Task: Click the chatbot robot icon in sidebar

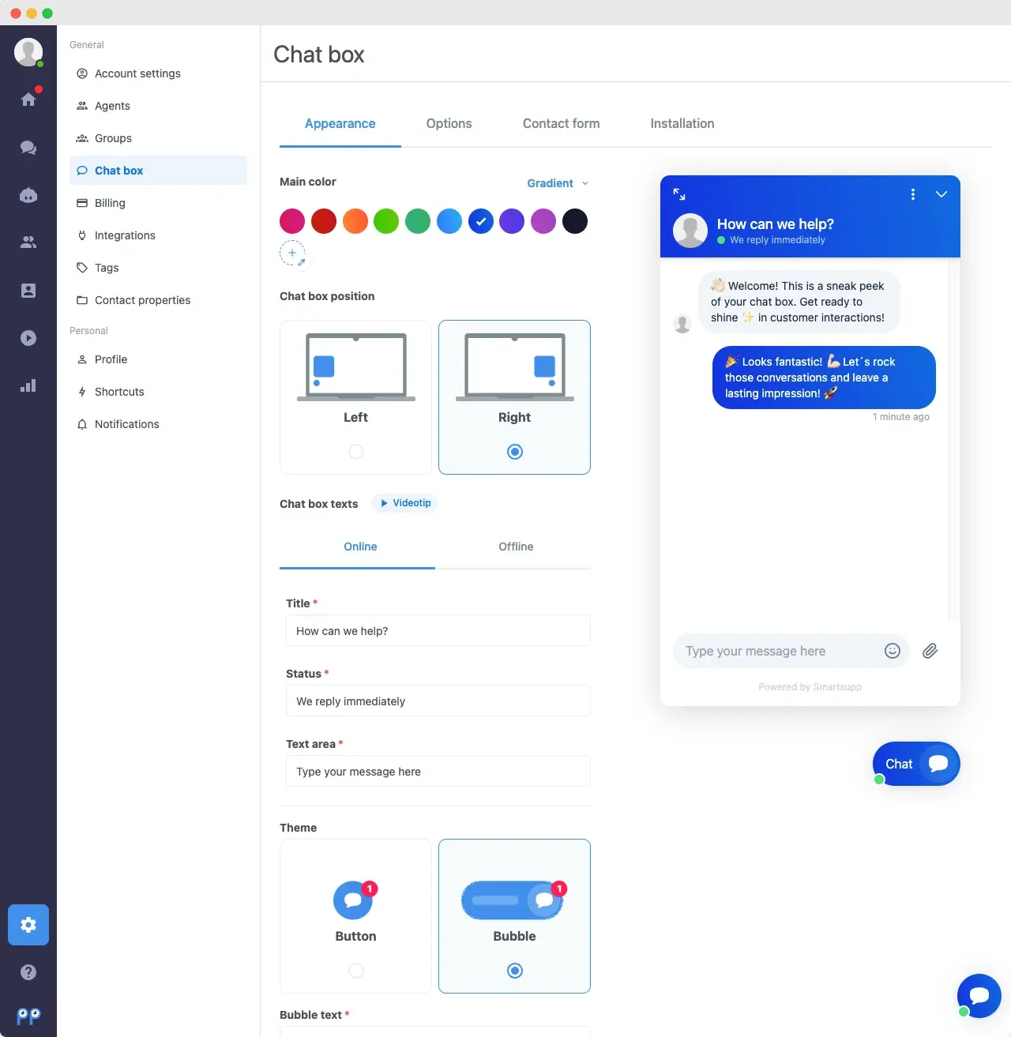Action: tap(28, 196)
